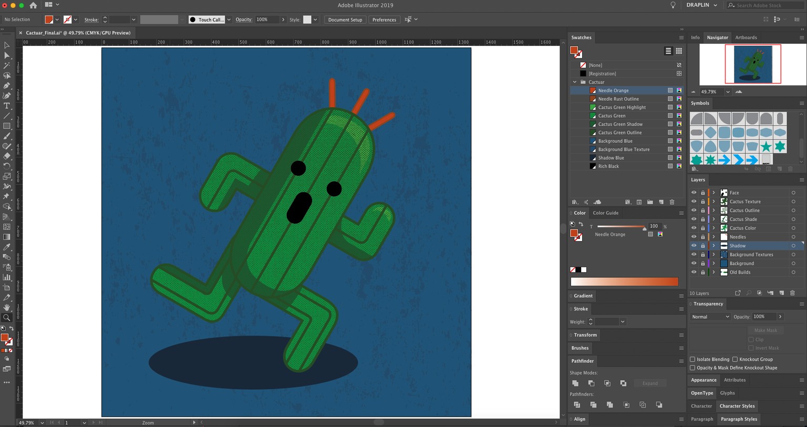The height and width of the screenshot is (427, 807).
Task: Click the Color panel tint spectrum bar
Action: pos(624,282)
